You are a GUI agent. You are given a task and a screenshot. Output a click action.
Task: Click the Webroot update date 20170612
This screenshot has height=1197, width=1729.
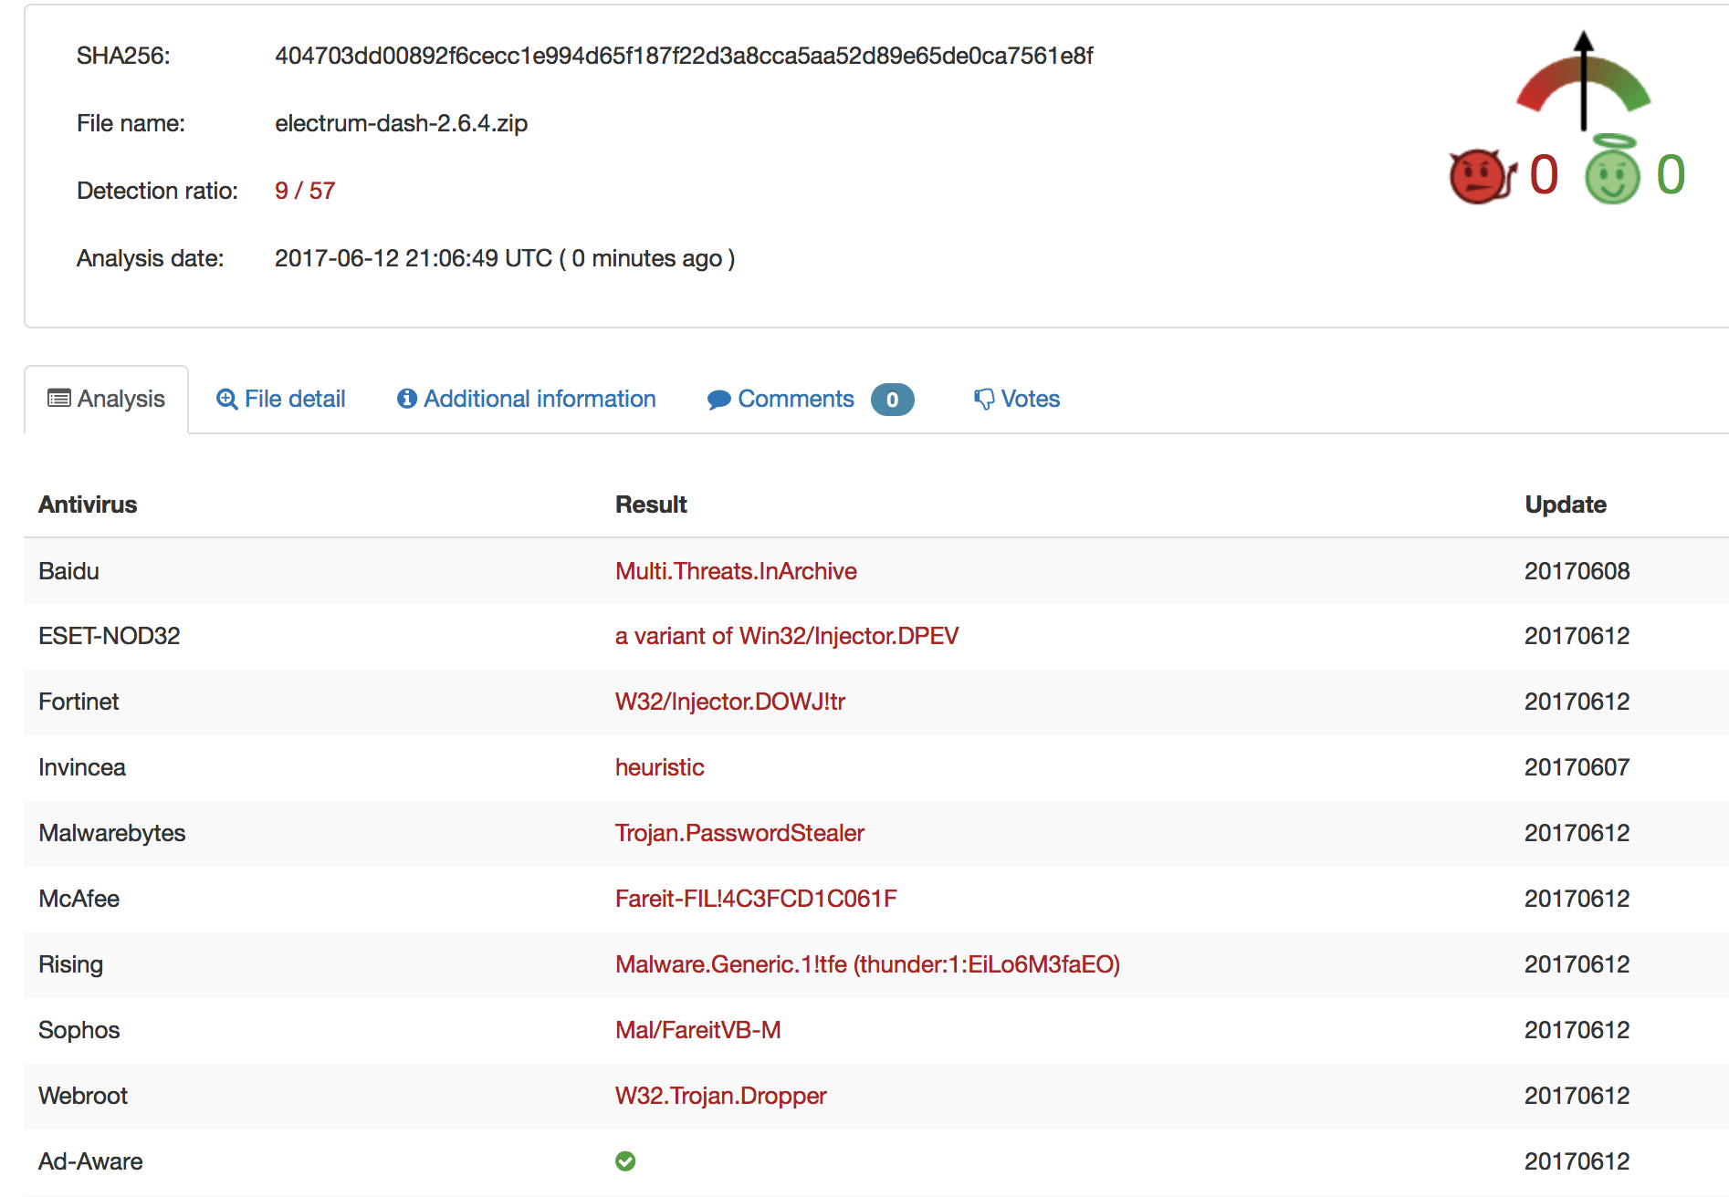[1577, 1096]
